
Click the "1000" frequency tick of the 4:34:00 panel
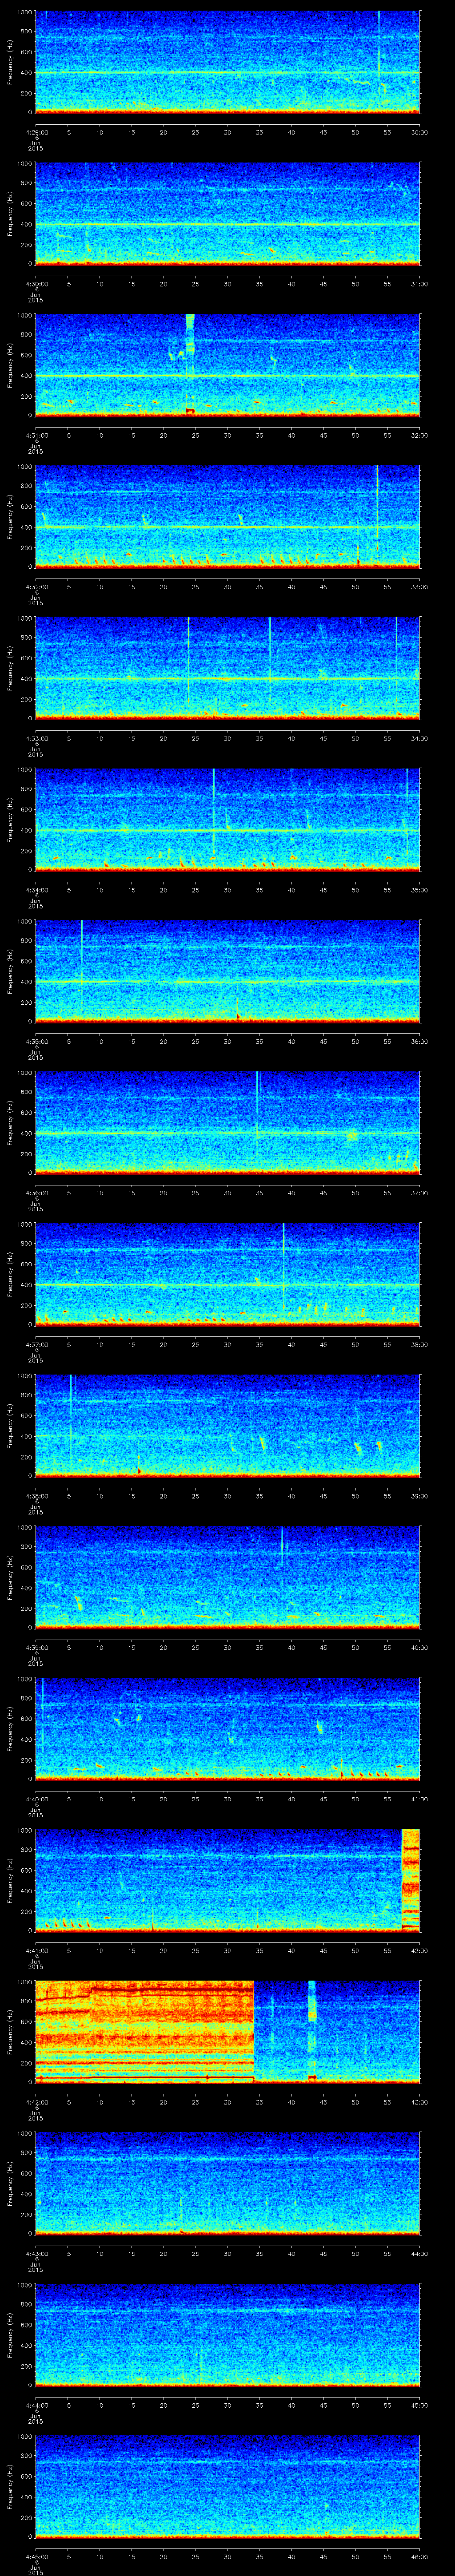(25, 770)
